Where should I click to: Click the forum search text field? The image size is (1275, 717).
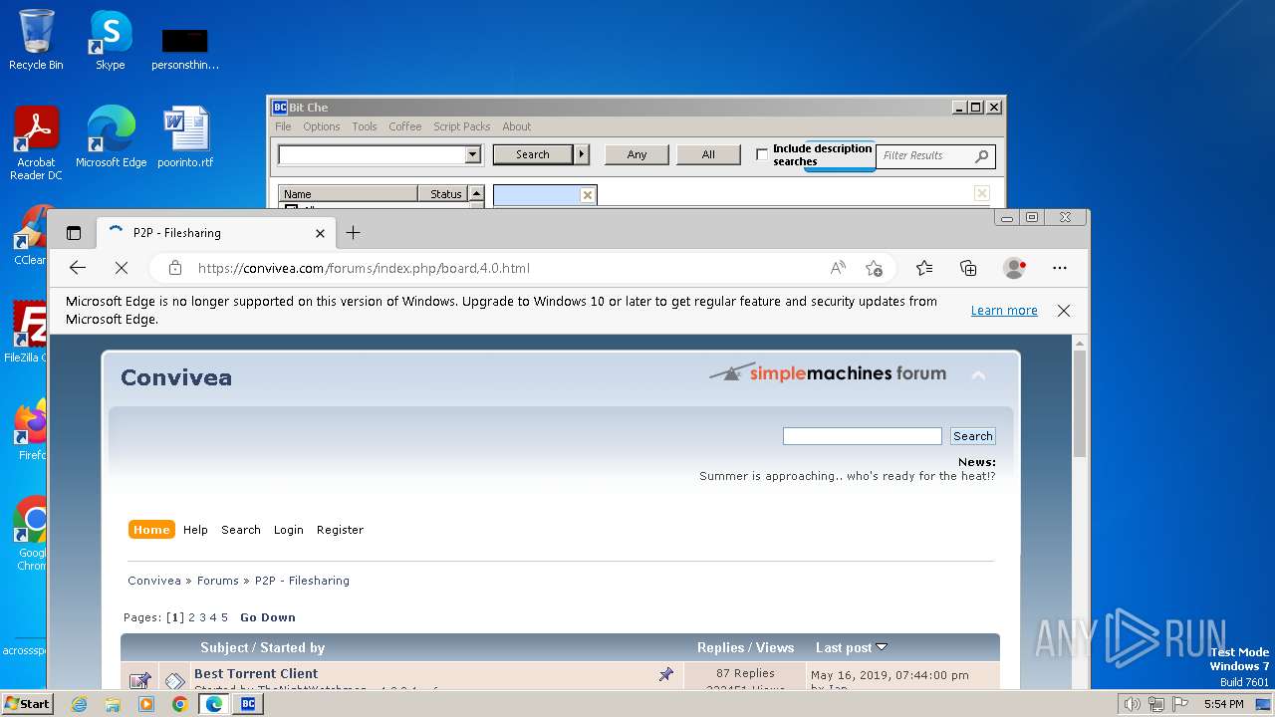point(862,436)
